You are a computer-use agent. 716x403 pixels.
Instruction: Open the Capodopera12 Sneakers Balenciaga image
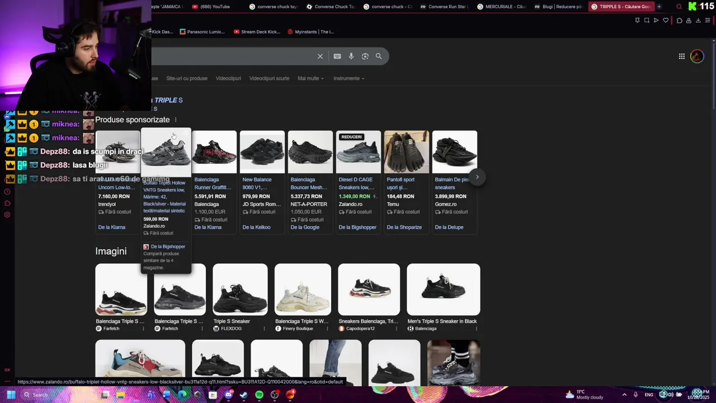pyautogui.click(x=369, y=289)
